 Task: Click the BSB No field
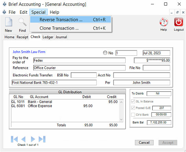pyautogui.click(x=84, y=75)
